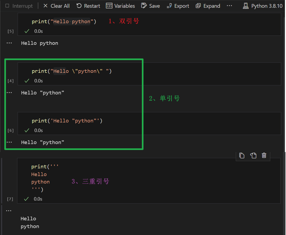286x235 pixels.
Task: Click the execution count [7] label
Action: coord(10,199)
